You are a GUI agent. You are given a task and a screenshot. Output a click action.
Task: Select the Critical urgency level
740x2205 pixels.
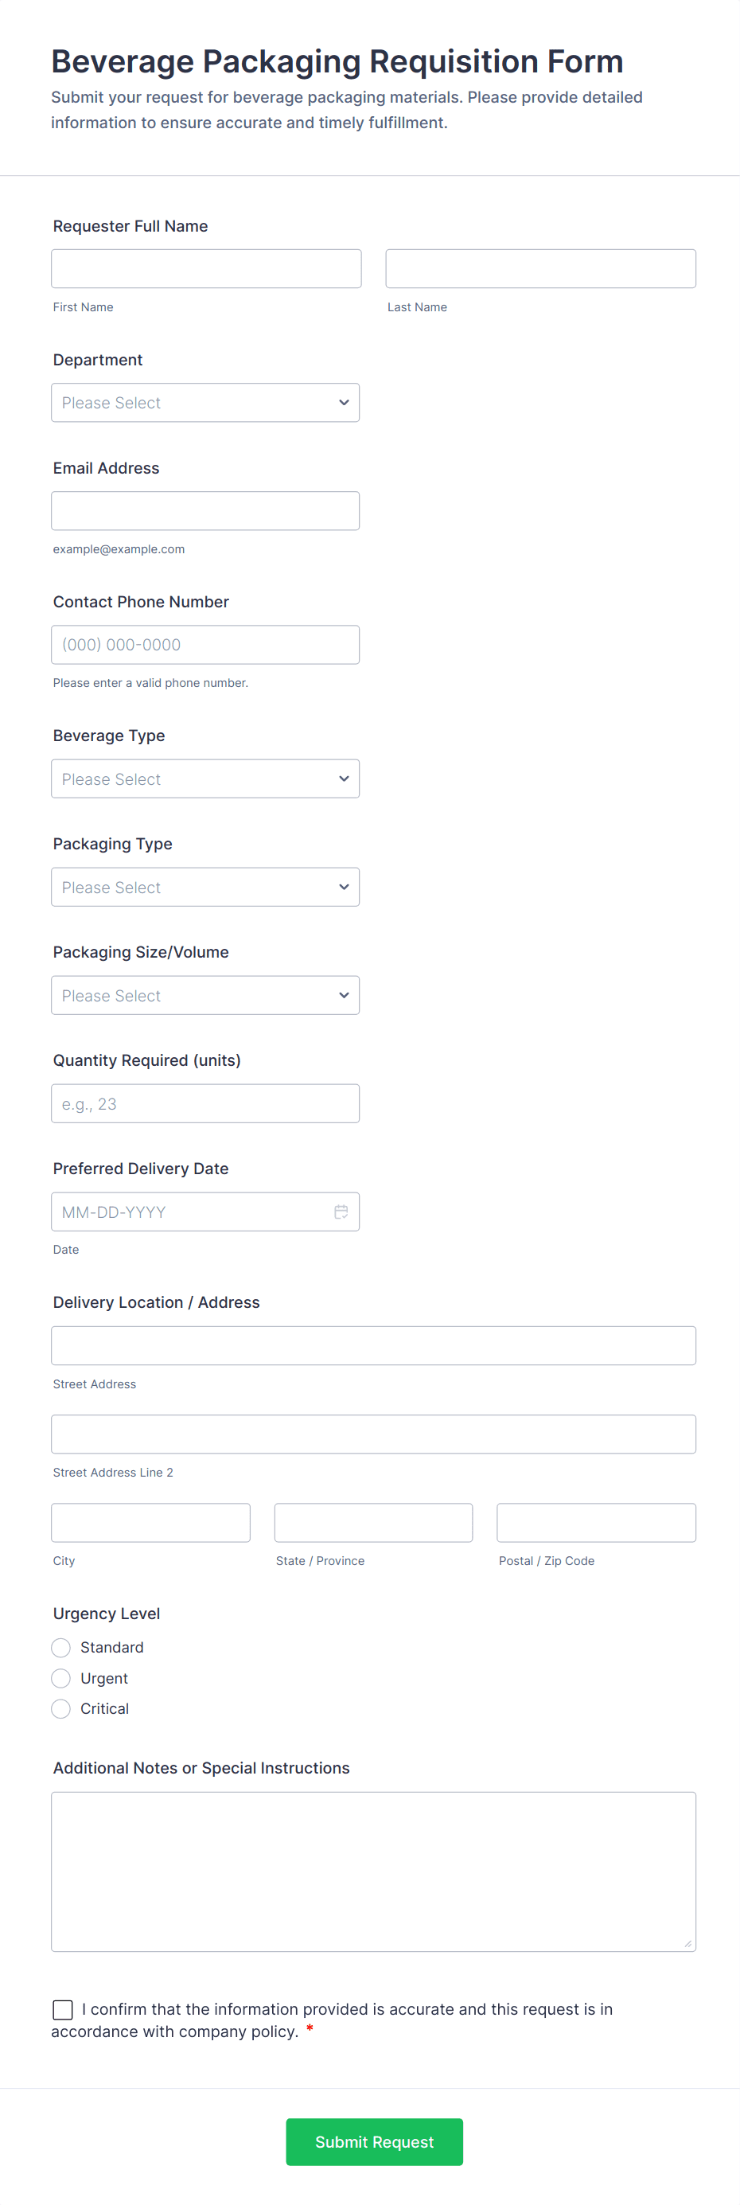coord(60,1708)
